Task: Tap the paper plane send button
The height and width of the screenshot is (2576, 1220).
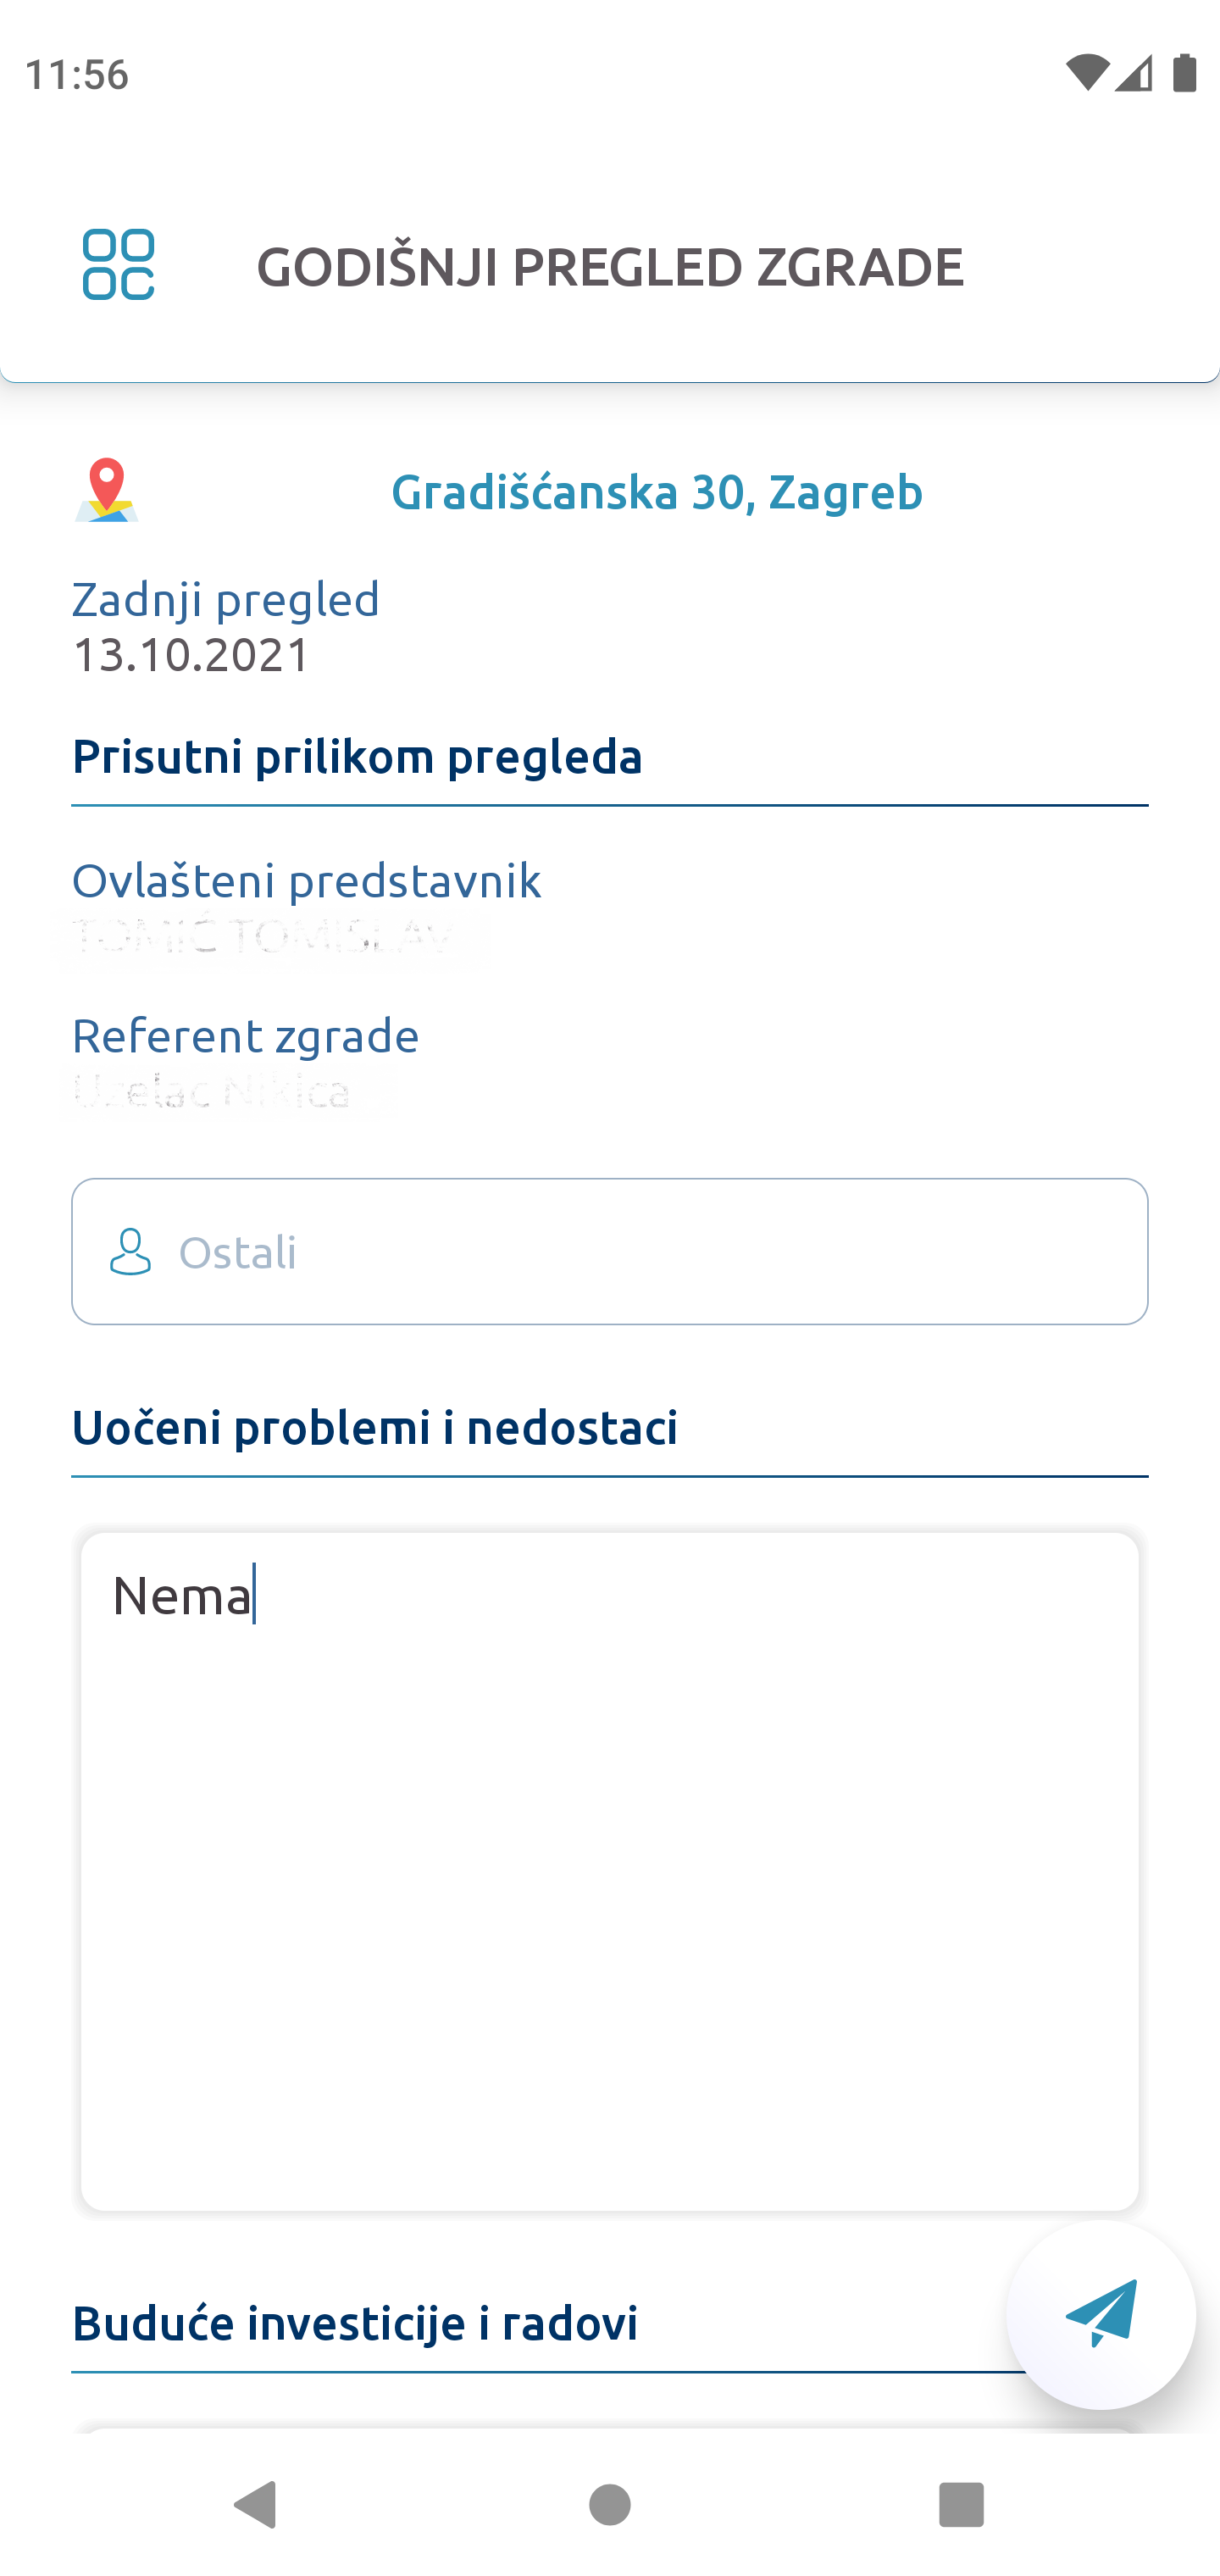Action: click(x=1100, y=2313)
